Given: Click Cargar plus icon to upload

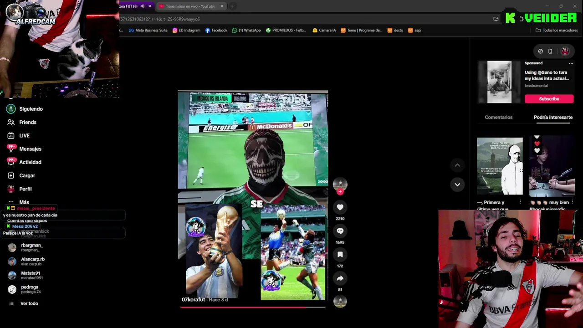Looking at the screenshot, I should tap(11, 175).
